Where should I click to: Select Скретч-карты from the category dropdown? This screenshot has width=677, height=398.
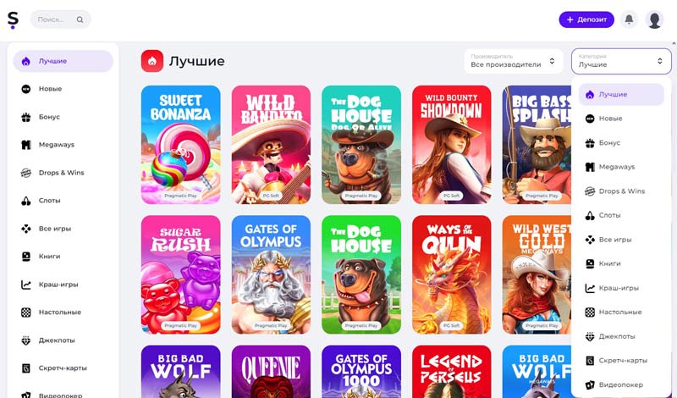pyautogui.click(x=621, y=361)
